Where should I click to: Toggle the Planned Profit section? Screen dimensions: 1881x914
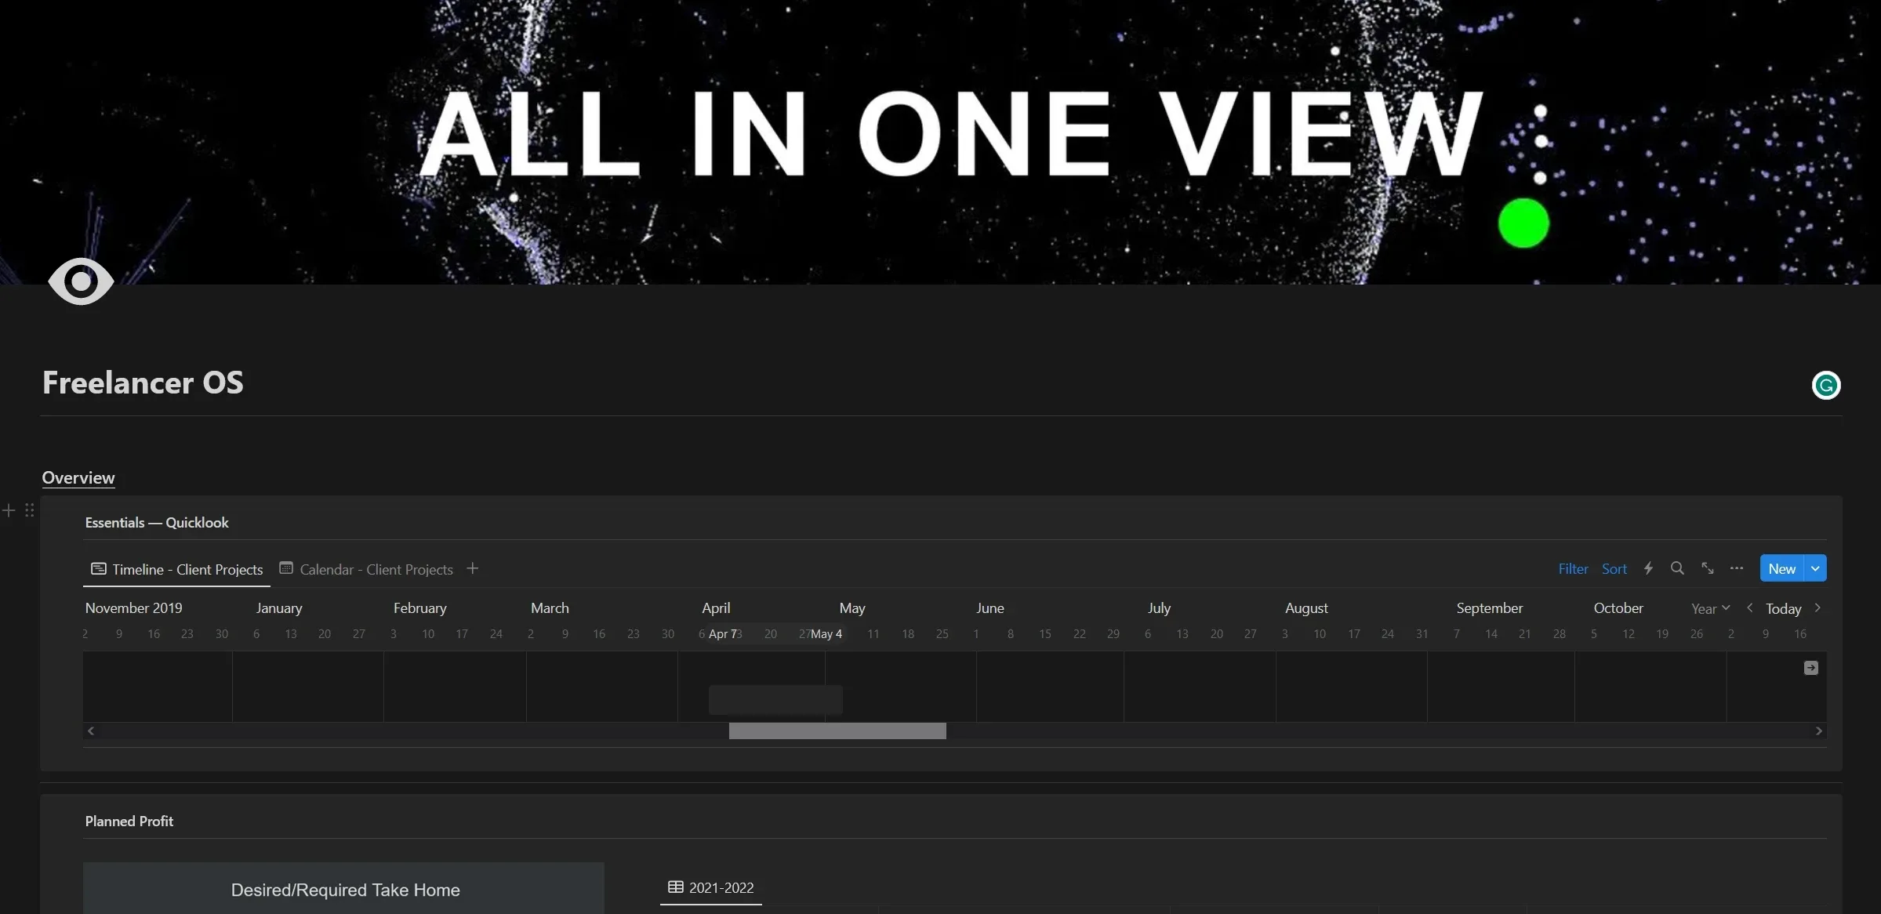coord(129,819)
